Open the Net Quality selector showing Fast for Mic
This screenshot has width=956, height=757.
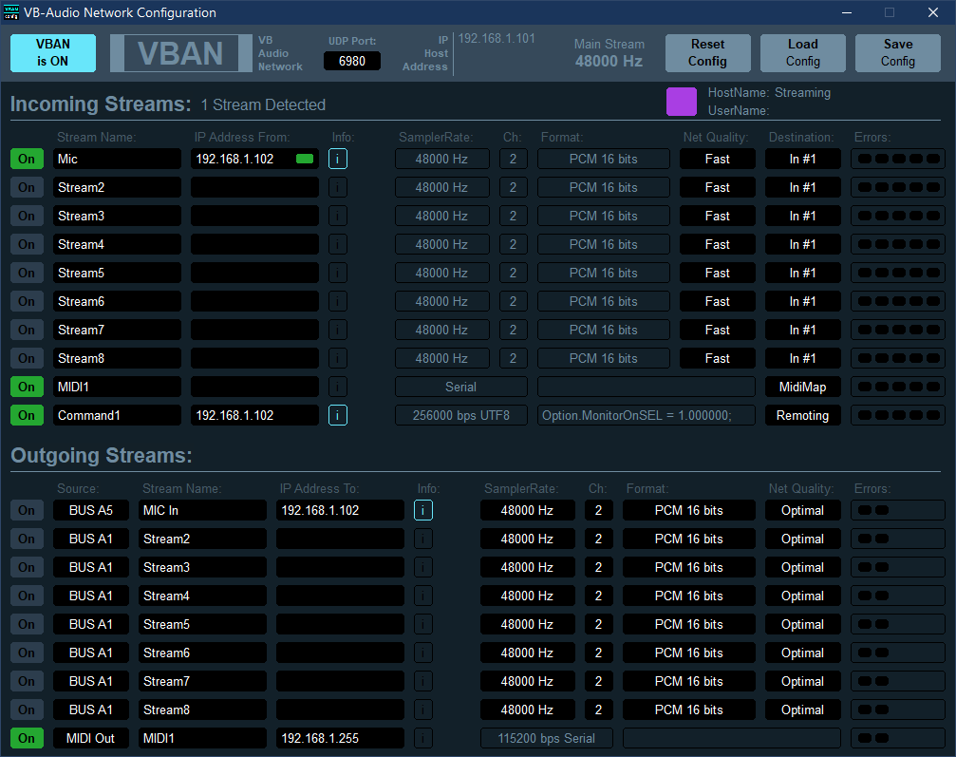click(x=717, y=159)
